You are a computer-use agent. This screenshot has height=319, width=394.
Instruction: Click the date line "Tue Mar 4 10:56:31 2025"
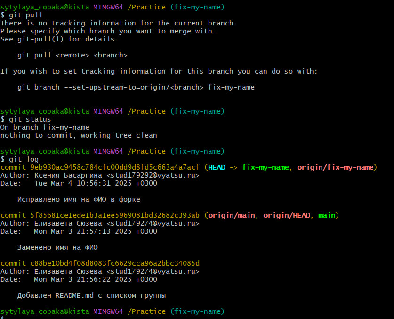(96, 183)
